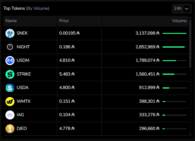
Task: Click volume value 3,137,098 ₳
Action: click(x=148, y=33)
